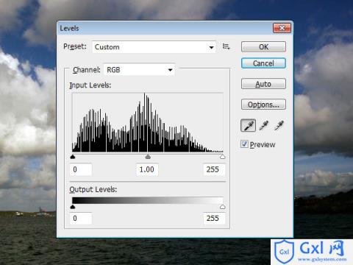
Task: Click the Input Levels histogram
Action: [148, 122]
